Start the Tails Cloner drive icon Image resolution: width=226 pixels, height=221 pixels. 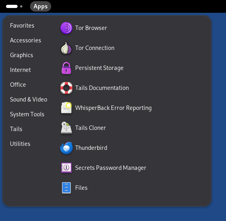[x=66, y=128]
